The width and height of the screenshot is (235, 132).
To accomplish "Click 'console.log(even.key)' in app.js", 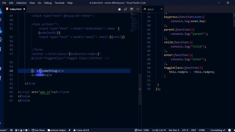I will [188, 21].
